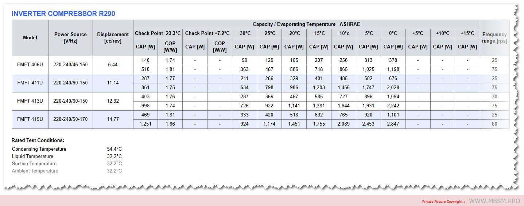Select the Check Point -23.3°C header
The height and width of the screenshot is (206, 524).
click(158, 33)
